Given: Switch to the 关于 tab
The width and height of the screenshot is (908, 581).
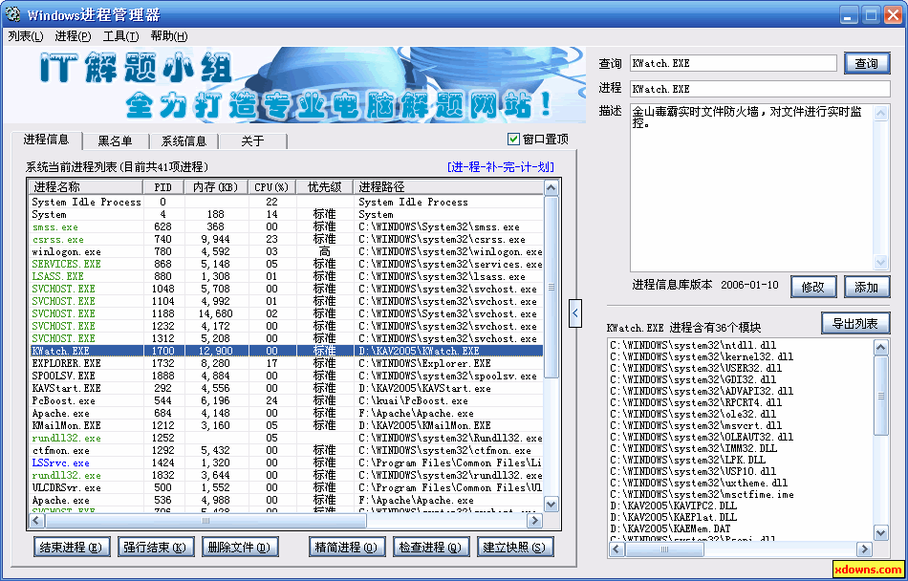Looking at the screenshot, I should (252, 141).
